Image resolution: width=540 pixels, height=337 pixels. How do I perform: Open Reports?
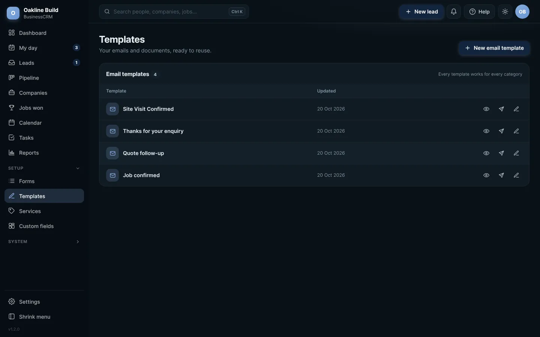pyautogui.click(x=44, y=153)
